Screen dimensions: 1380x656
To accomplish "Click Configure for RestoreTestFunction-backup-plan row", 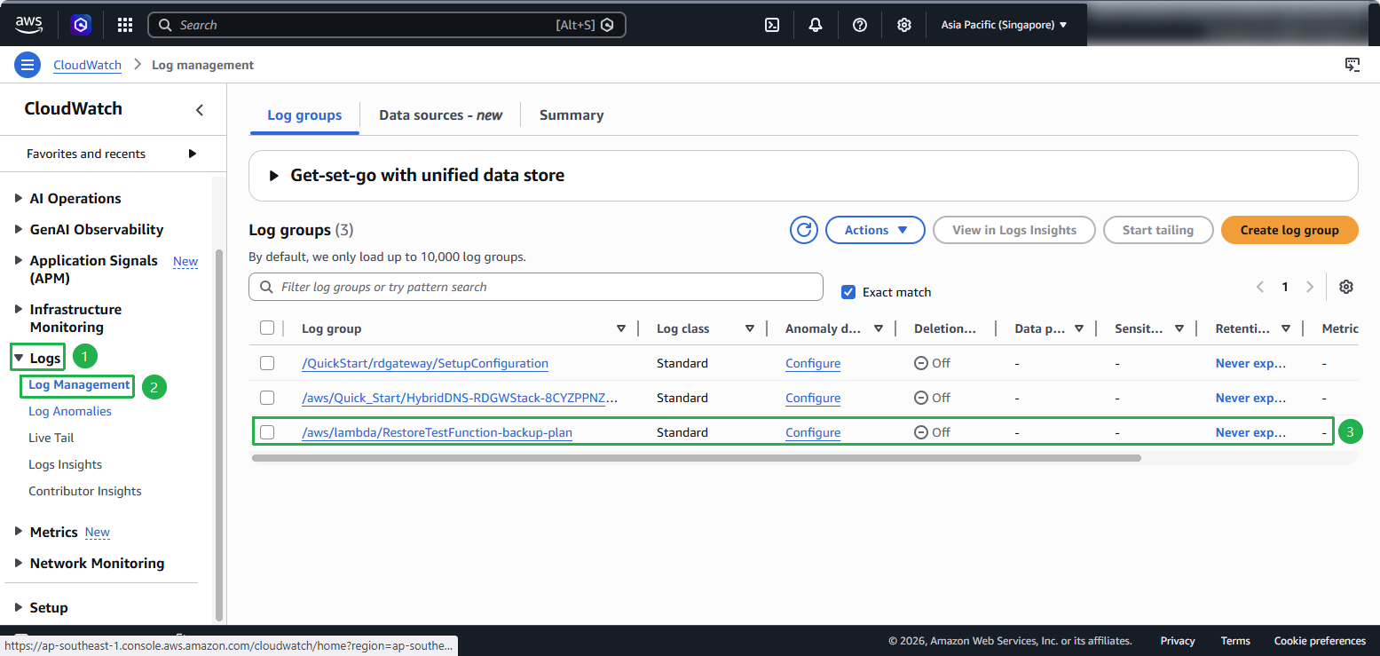I will pyautogui.click(x=813, y=432).
